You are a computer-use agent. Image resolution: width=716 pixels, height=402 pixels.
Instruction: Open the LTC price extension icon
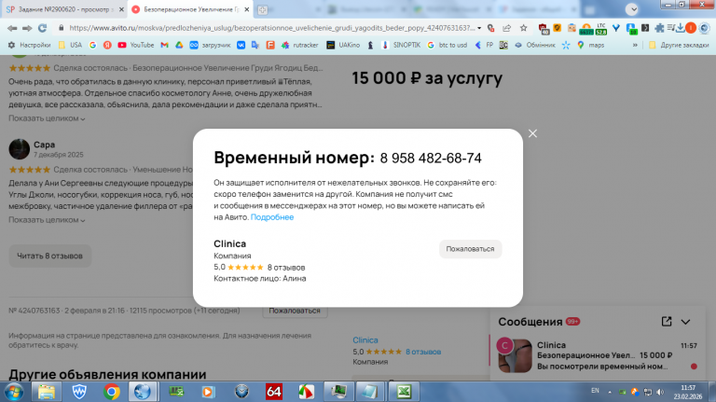point(601,29)
